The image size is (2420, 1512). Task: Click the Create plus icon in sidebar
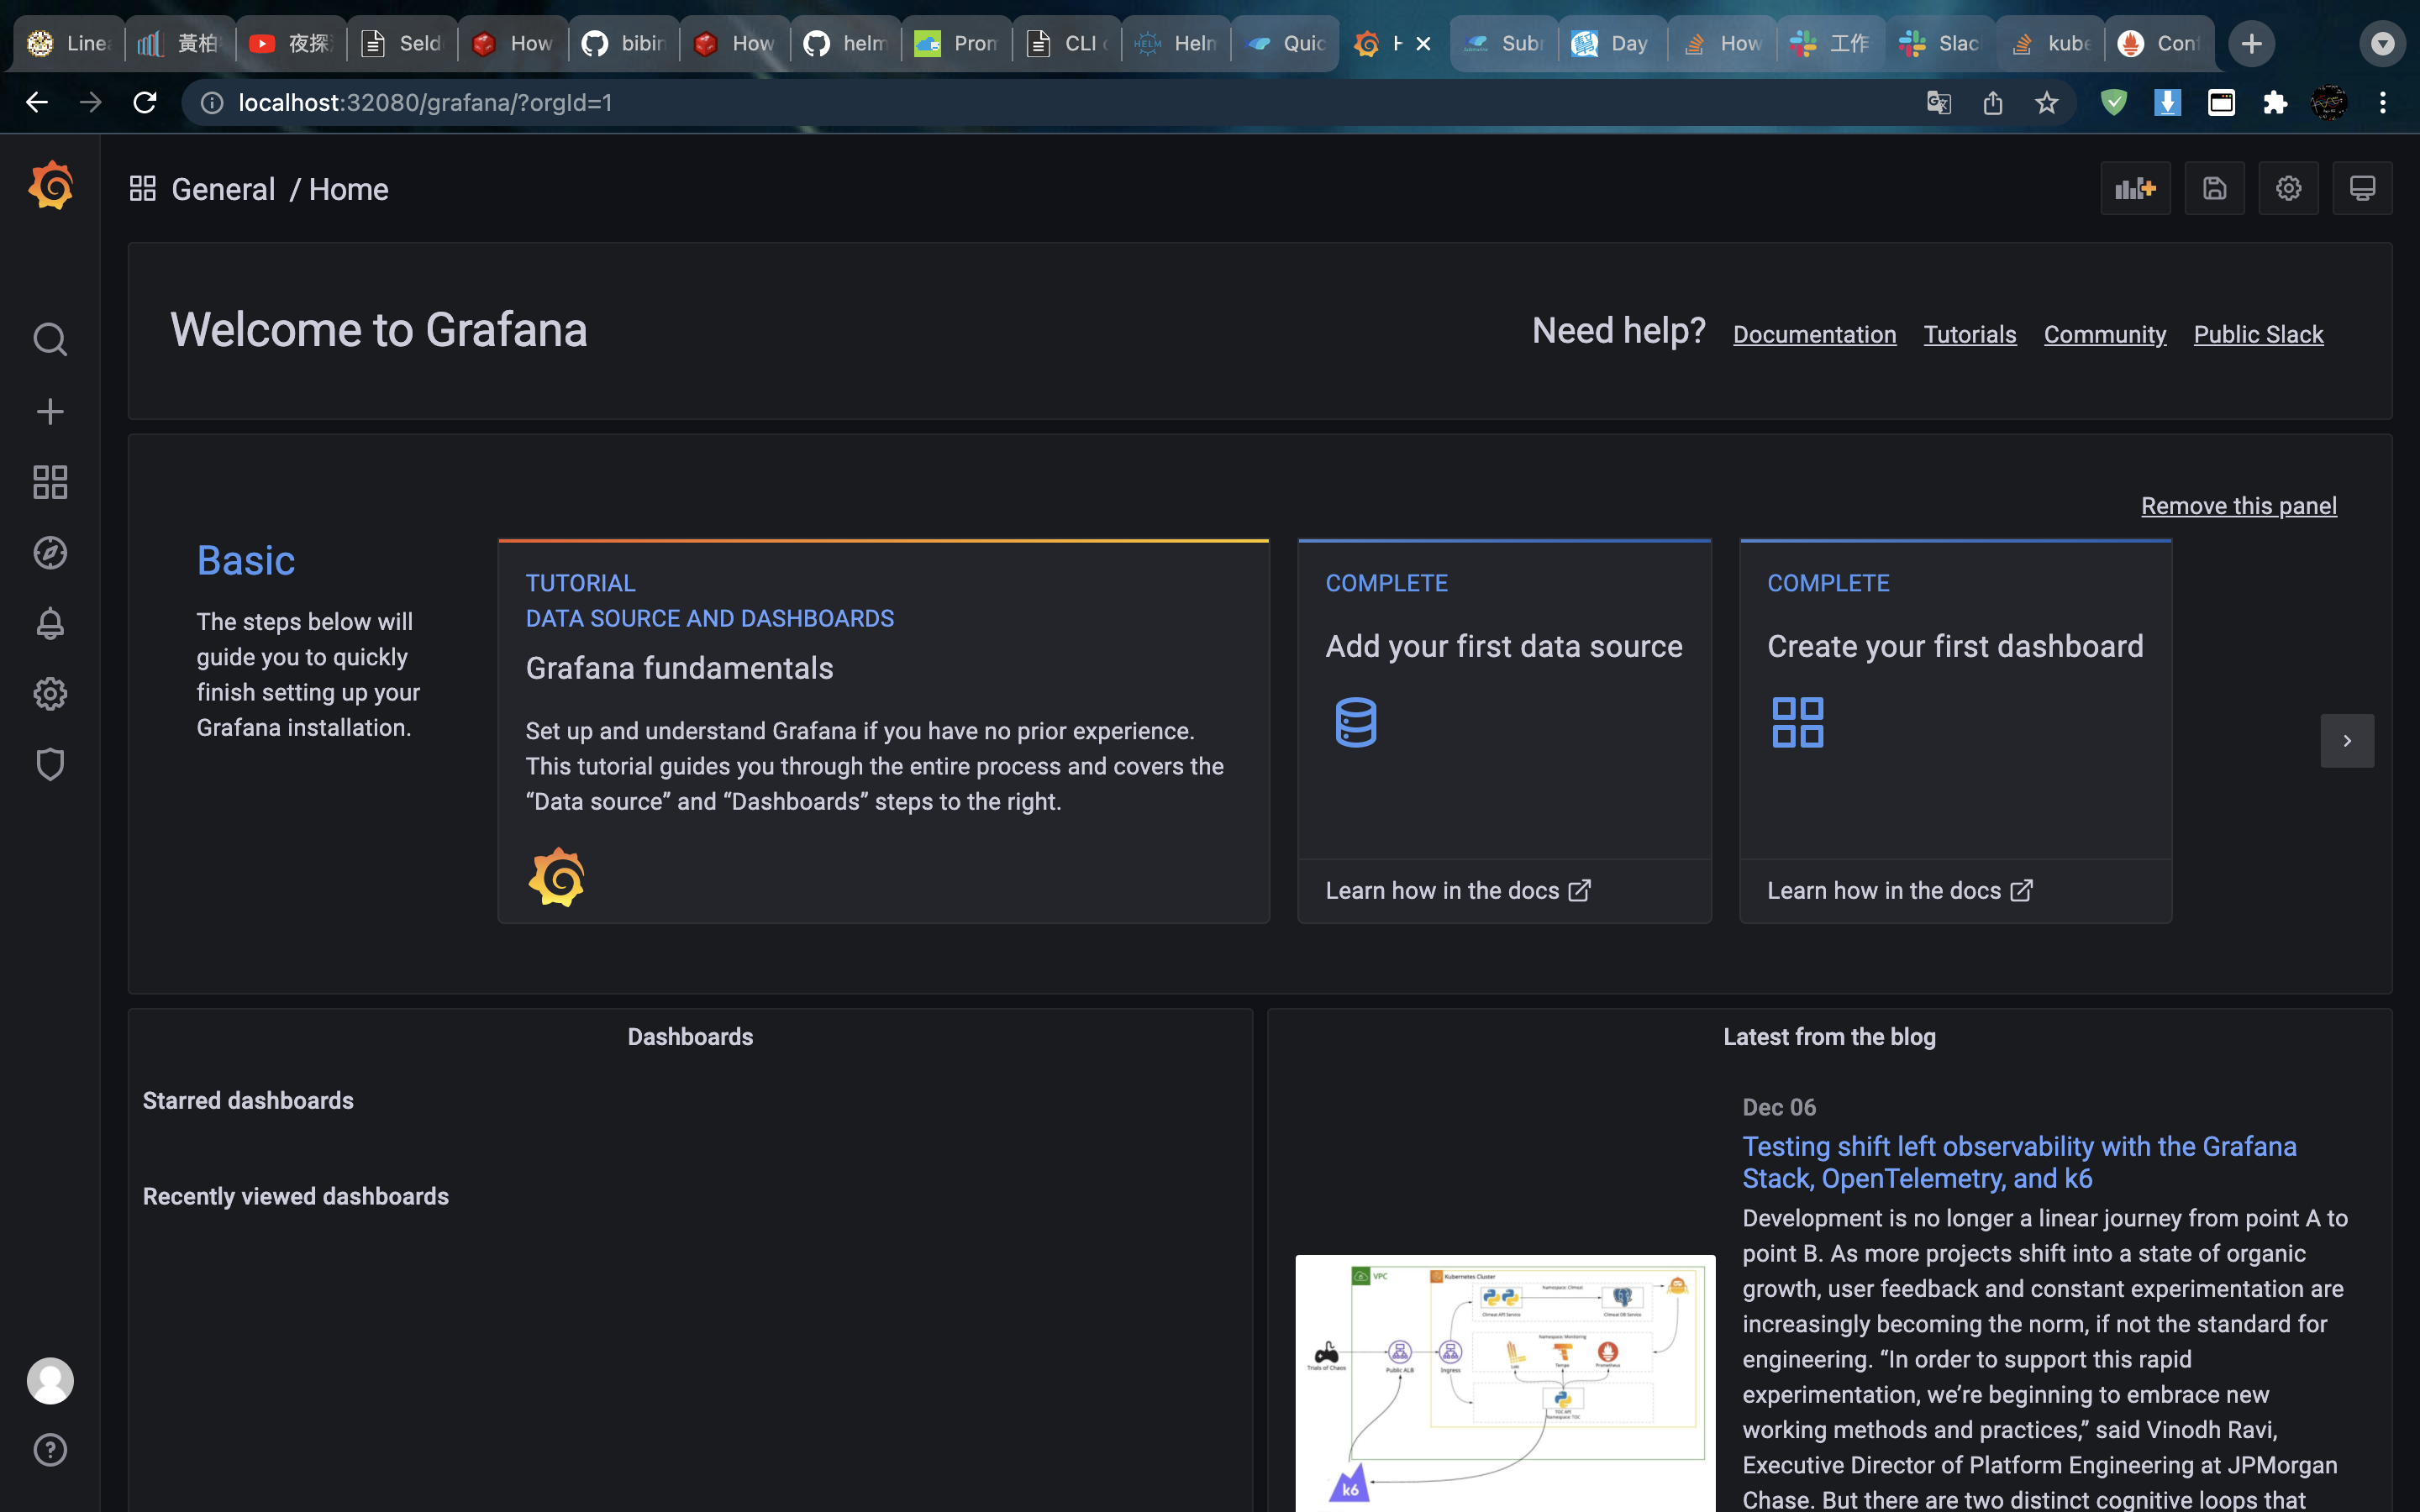(x=50, y=411)
